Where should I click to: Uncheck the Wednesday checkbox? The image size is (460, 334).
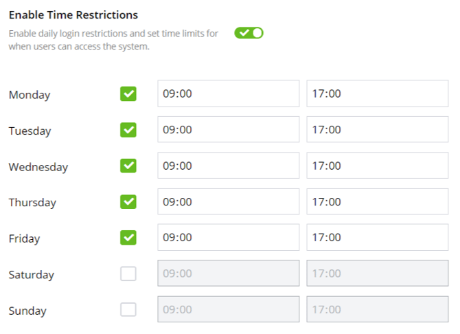point(128,166)
